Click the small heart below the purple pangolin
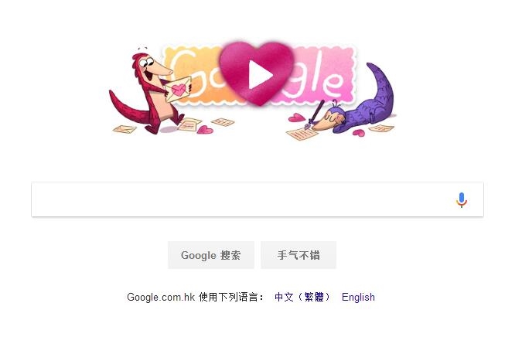 coord(359,133)
